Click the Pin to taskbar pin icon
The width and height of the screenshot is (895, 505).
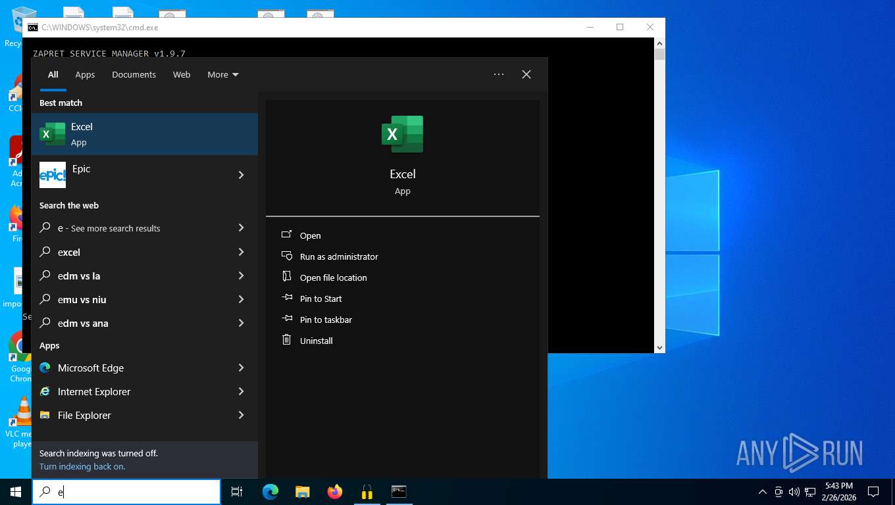(x=286, y=319)
